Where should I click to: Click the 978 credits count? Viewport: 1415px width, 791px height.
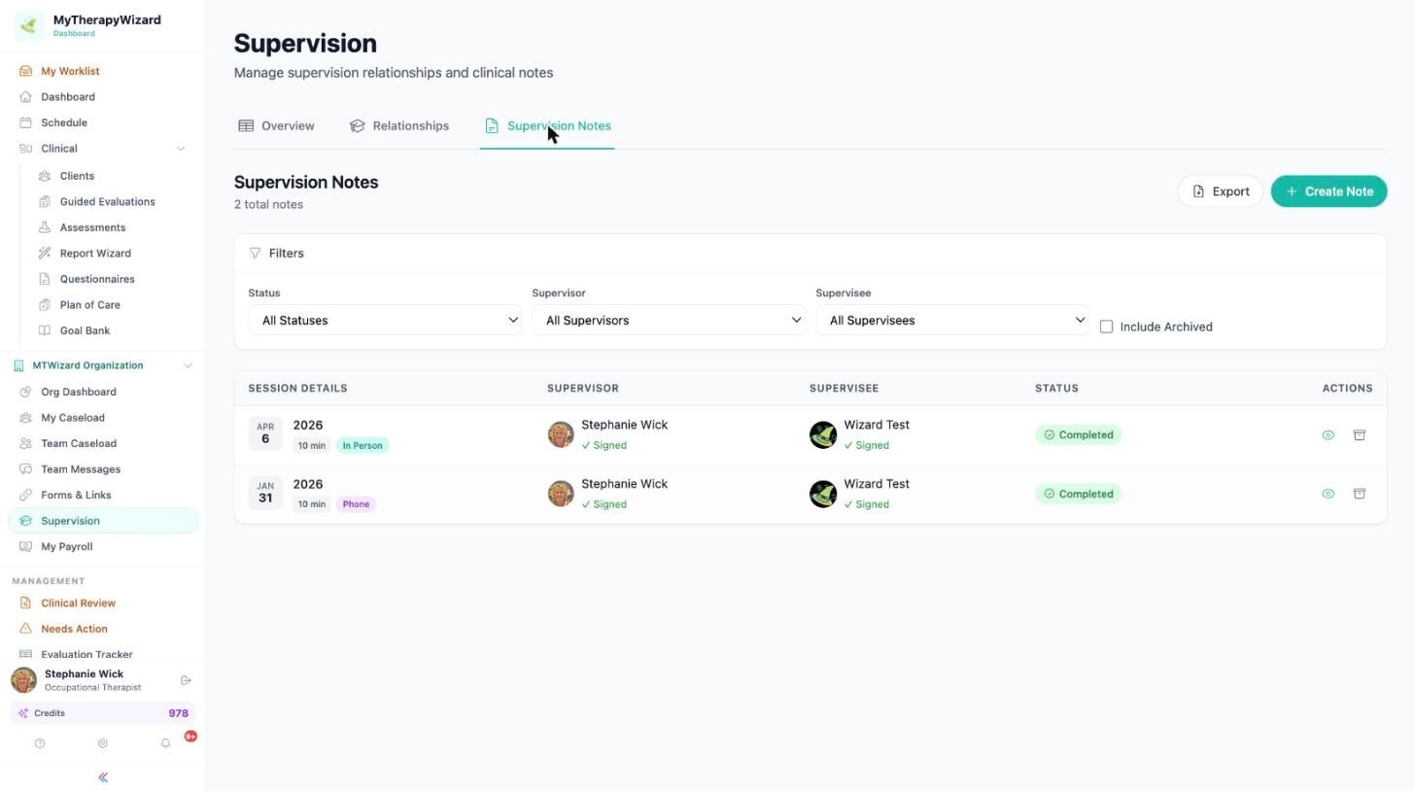[178, 713]
